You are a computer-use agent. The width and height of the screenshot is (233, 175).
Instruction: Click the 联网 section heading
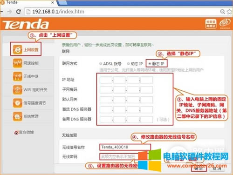[66, 51]
